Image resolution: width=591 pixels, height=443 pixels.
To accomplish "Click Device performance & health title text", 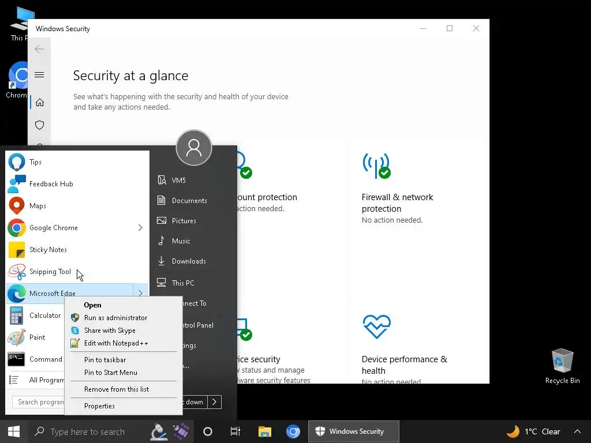I will tap(405, 365).
